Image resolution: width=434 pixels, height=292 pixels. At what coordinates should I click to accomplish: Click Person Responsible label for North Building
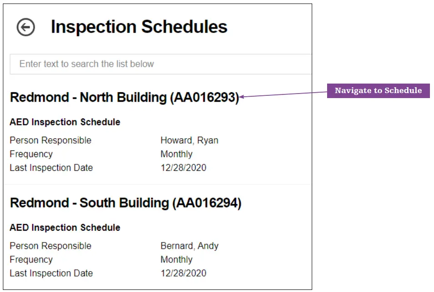tap(50, 140)
